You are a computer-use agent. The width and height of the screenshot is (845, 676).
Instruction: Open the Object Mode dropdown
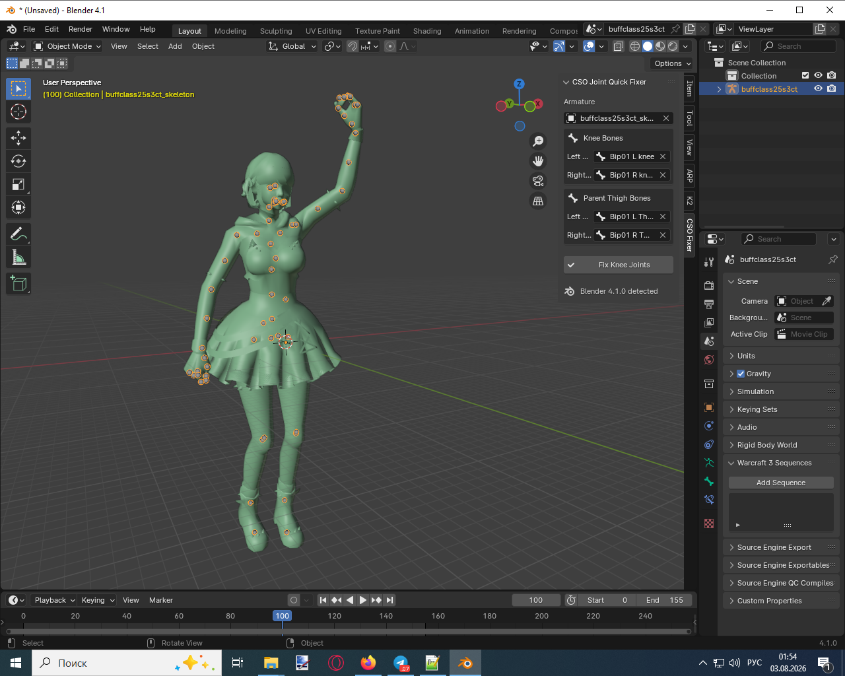[67, 46]
